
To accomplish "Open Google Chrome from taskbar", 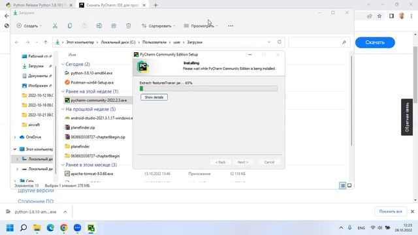I will tap(64, 228).
